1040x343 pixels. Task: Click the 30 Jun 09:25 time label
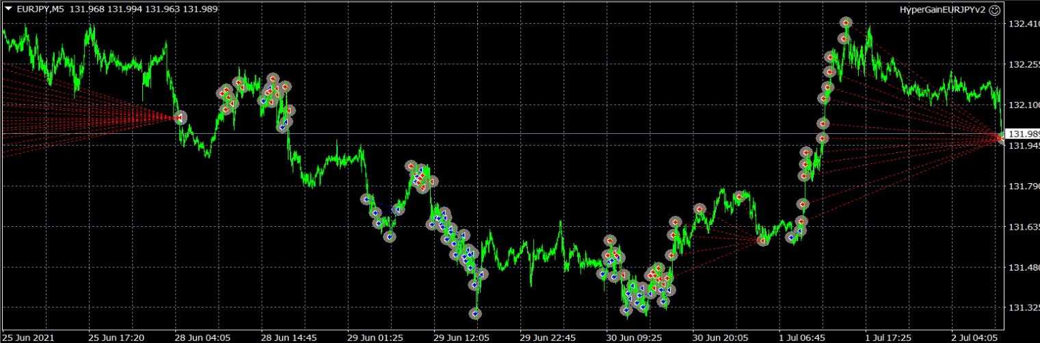pyautogui.click(x=634, y=338)
